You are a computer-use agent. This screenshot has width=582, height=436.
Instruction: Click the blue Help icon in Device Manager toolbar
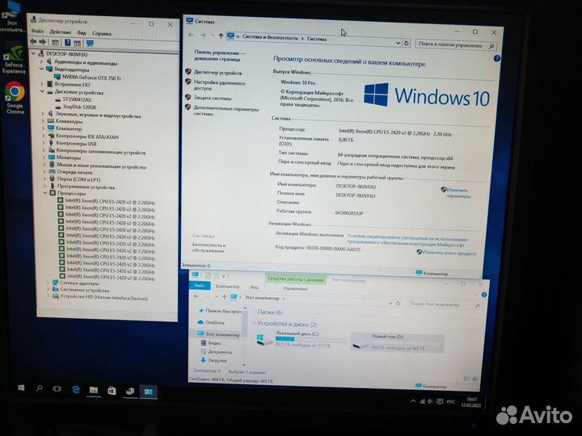[x=68, y=43]
